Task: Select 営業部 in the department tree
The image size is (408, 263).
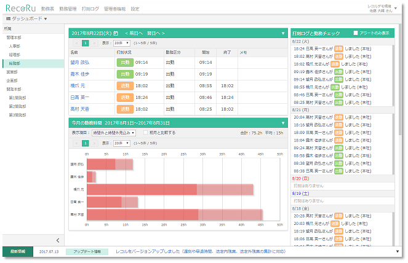Action: tap(12, 71)
